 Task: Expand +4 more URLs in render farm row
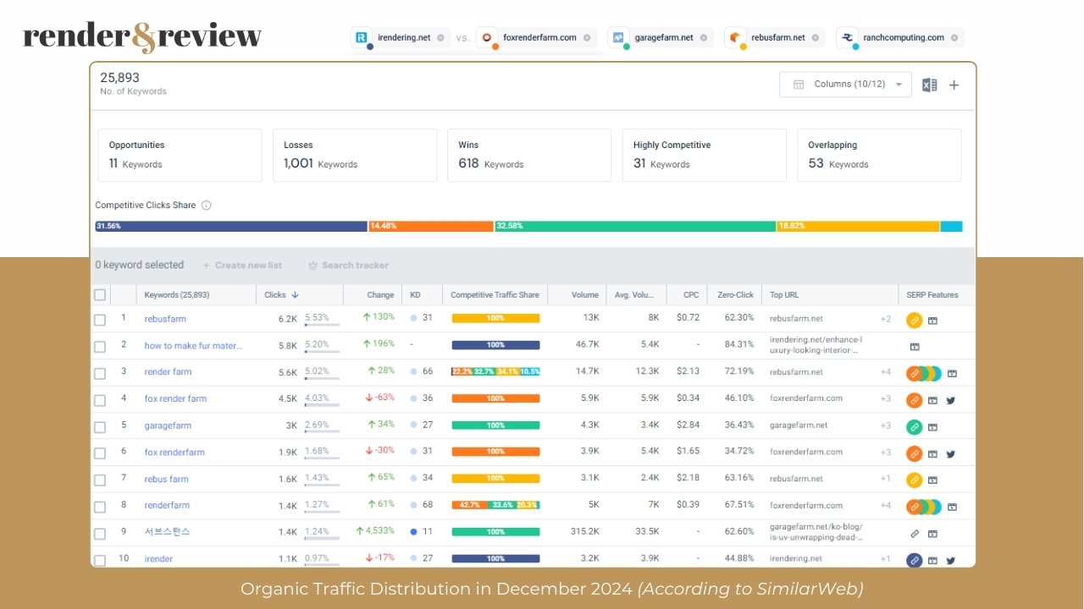(x=885, y=372)
